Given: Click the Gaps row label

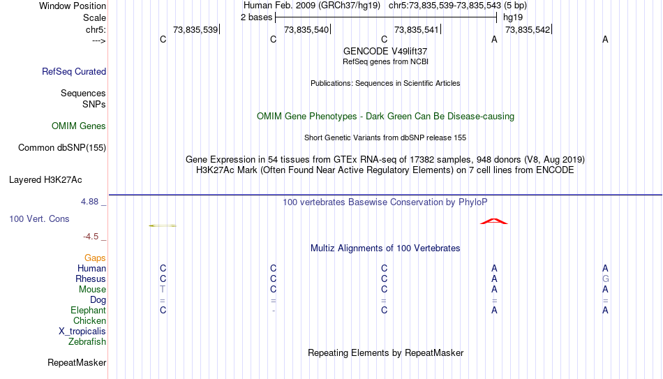Looking at the screenshot, I should coord(95,258).
